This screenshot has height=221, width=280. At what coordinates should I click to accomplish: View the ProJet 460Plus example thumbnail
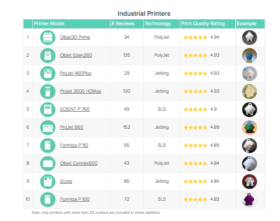(x=249, y=73)
